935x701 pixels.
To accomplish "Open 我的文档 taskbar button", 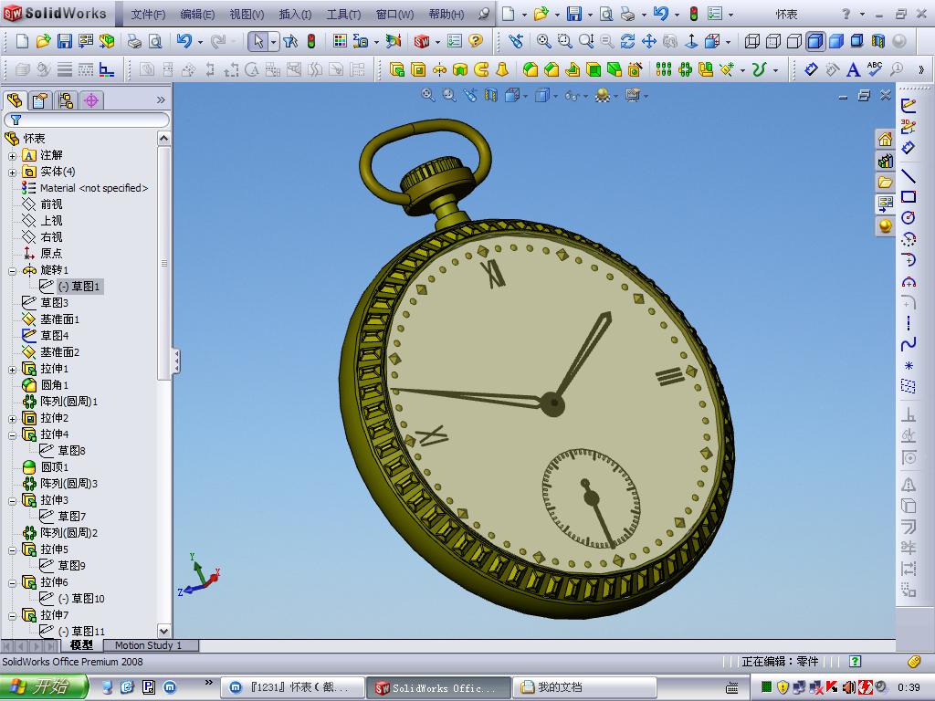I will (584, 687).
